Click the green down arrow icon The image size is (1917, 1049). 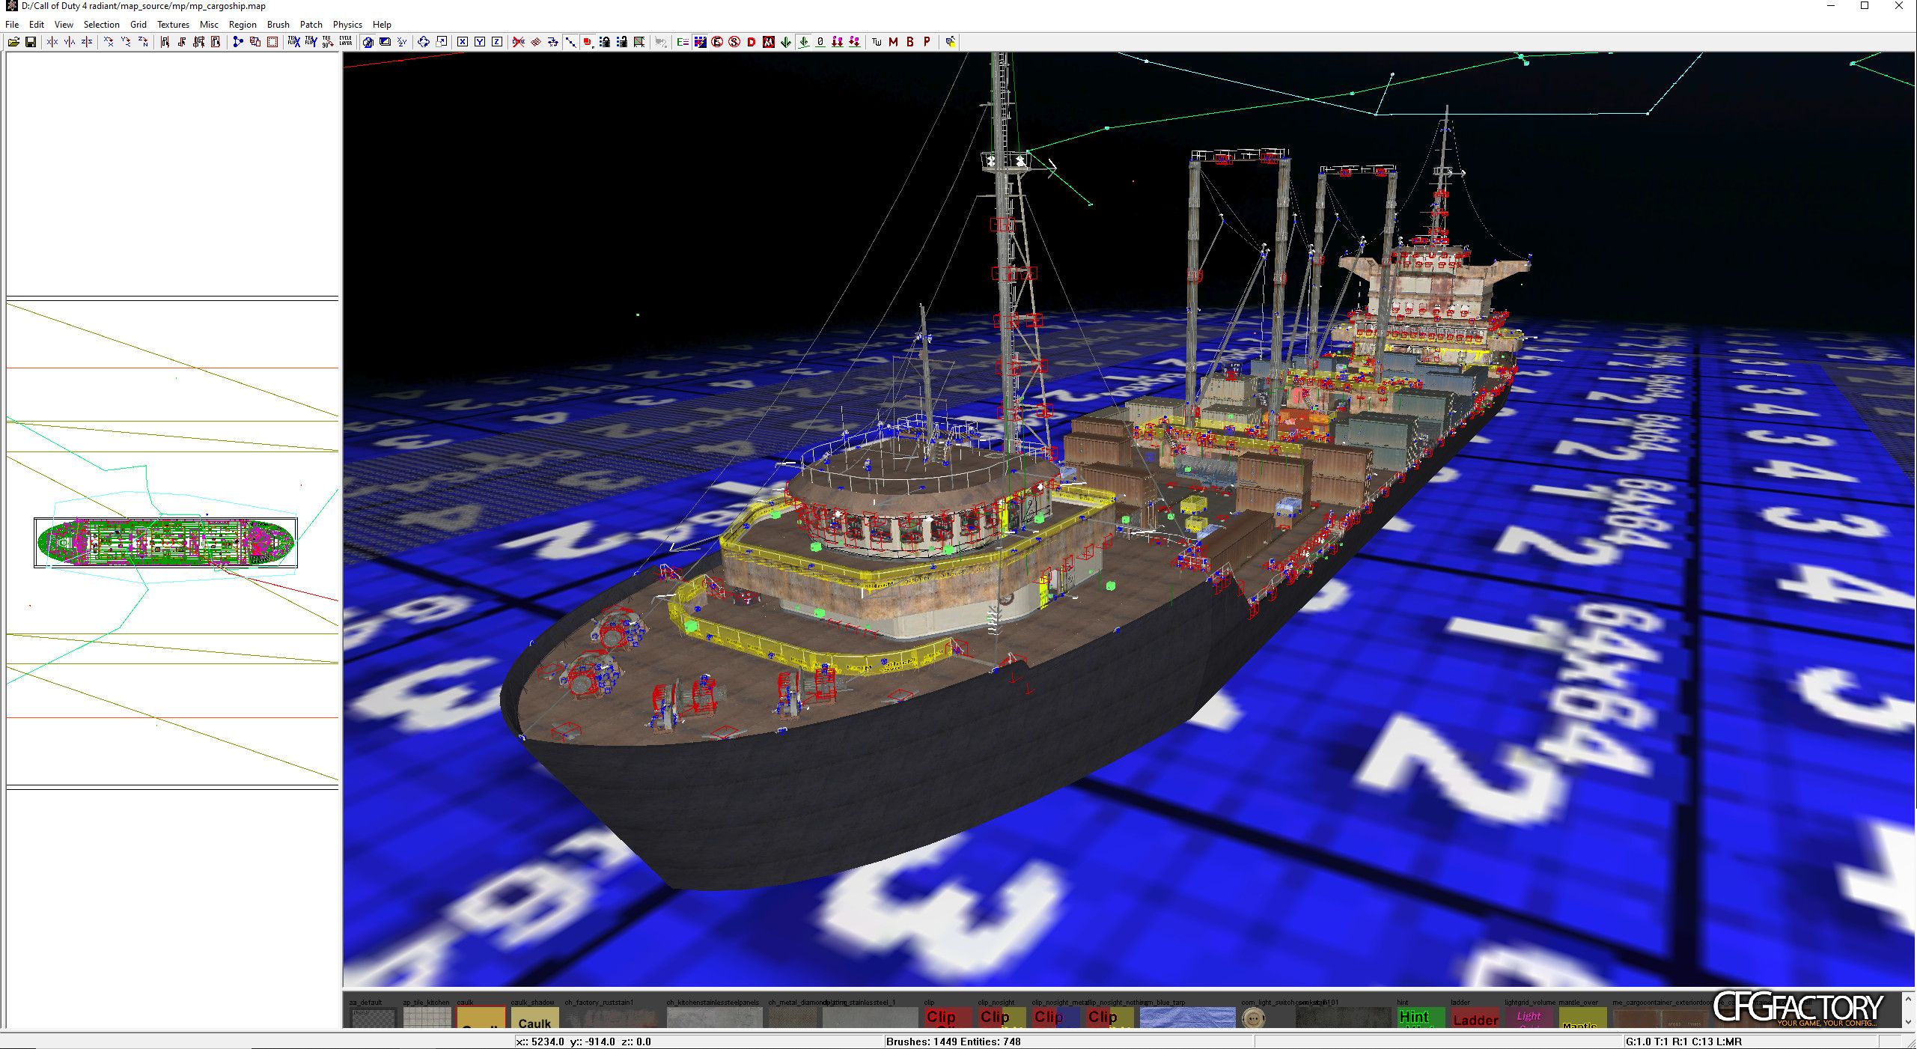pos(786,42)
